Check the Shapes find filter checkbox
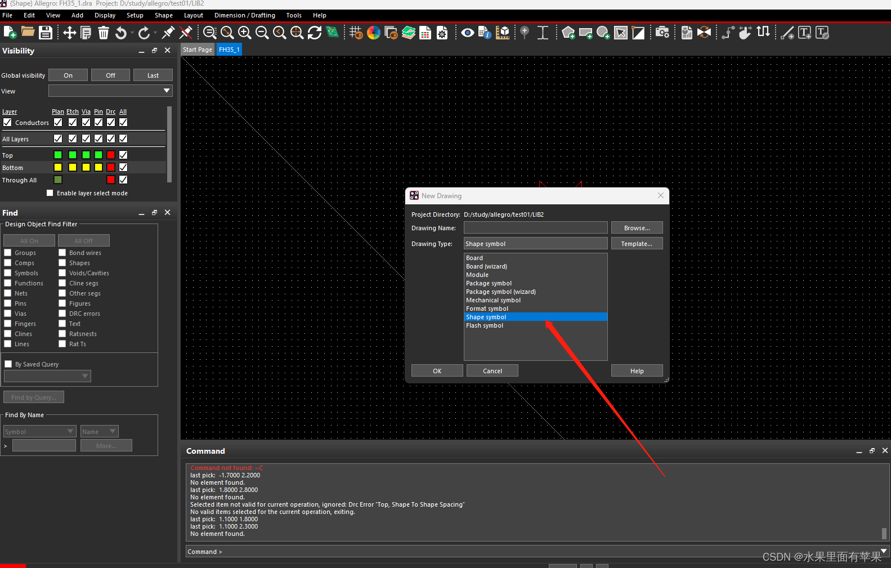Viewport: 891px width, 568px height. [x=62, y=263]
